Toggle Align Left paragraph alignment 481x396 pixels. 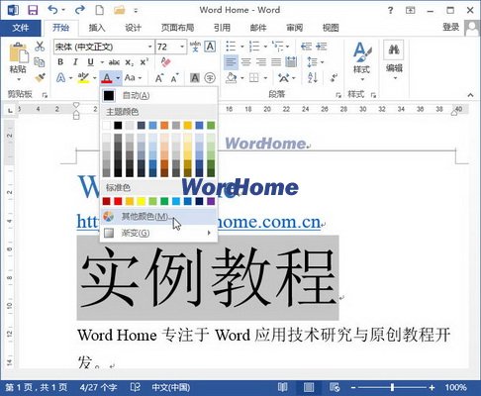[x=231, y=61]
